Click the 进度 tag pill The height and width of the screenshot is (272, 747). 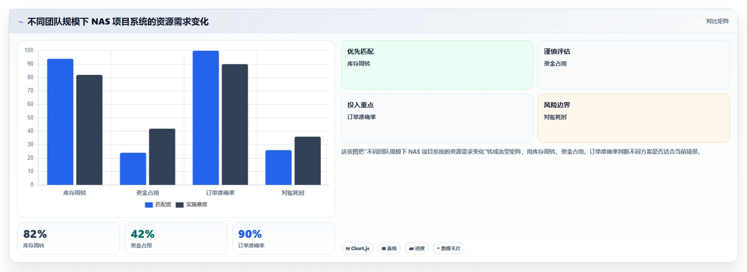[417, 248]
